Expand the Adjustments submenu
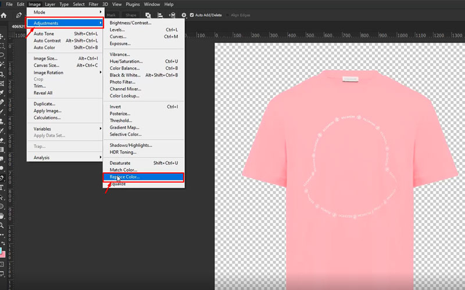The height and width of the screenshot is (290, 465). (x=65, y=23)
